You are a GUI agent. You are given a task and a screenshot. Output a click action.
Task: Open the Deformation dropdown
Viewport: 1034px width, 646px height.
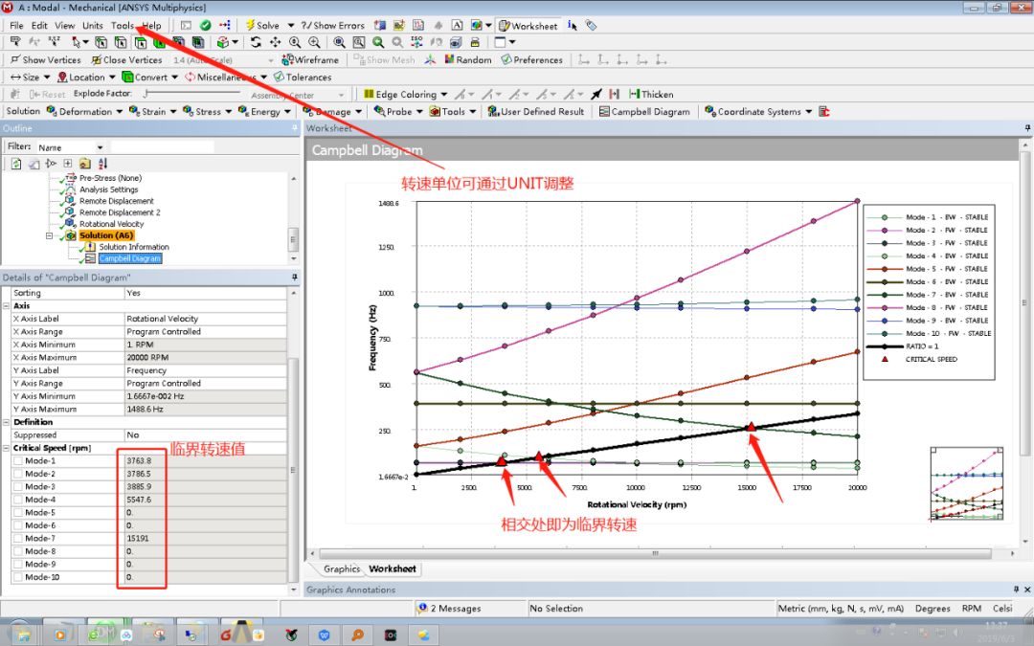[84, 111]
